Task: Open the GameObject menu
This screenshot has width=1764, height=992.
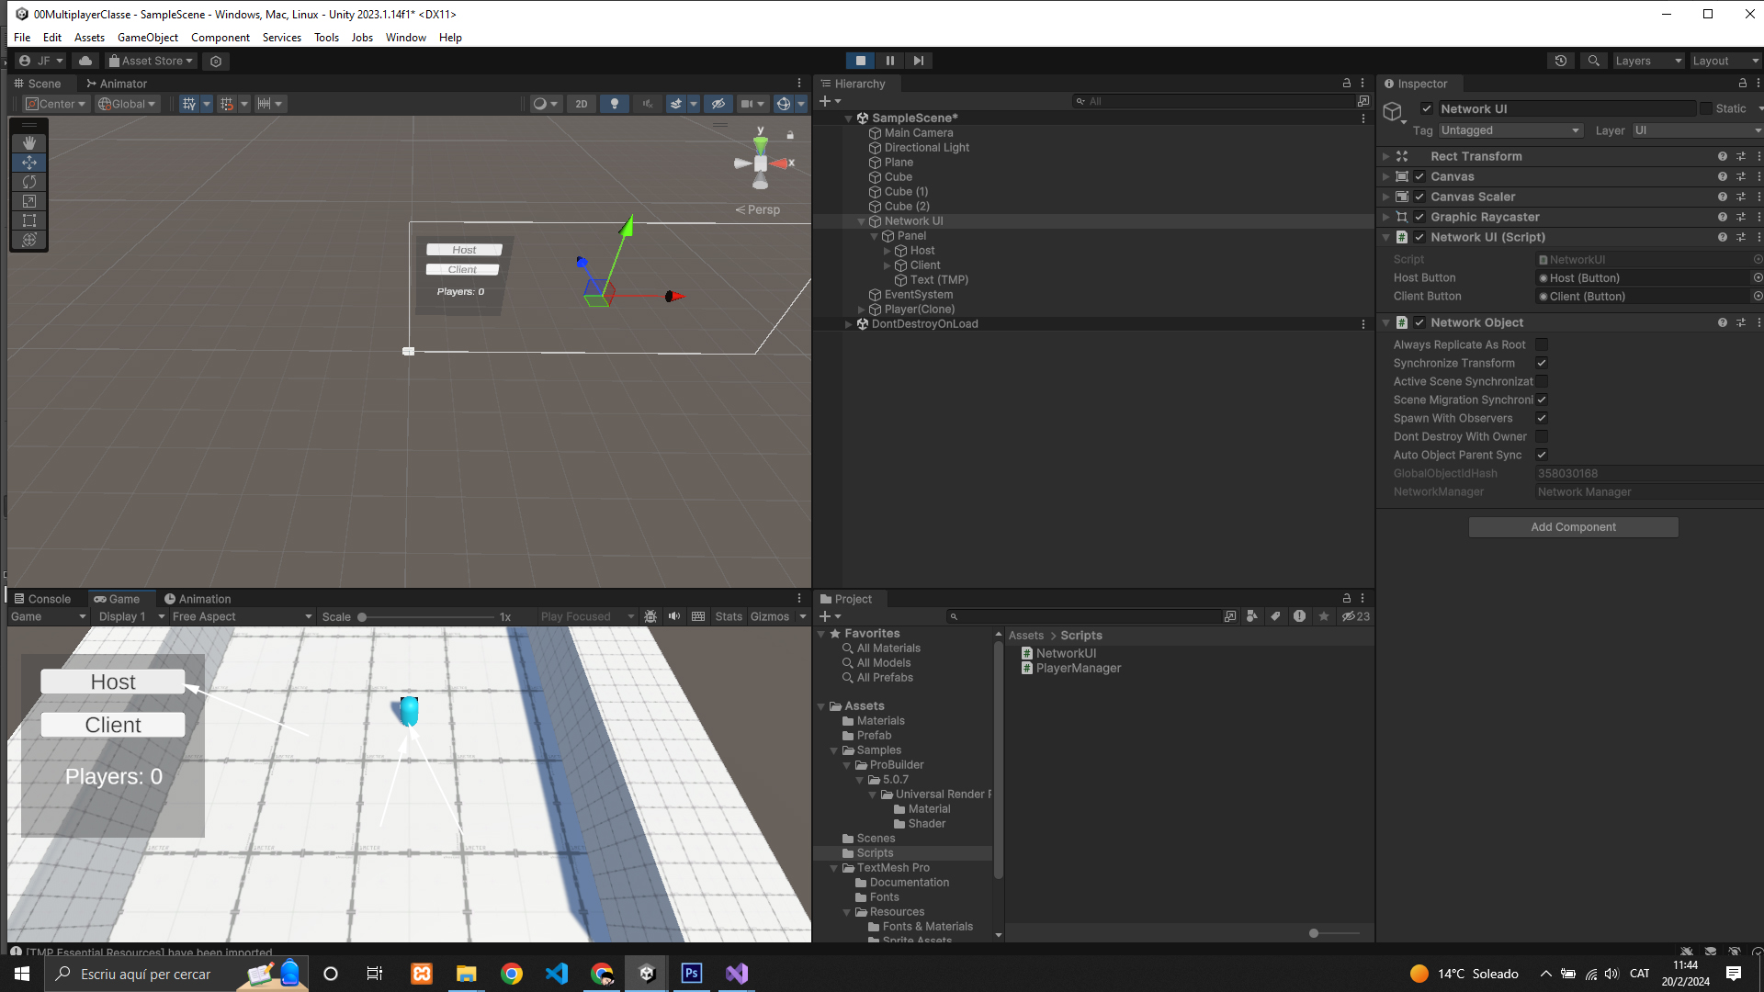Action: pyautogui.click(x=147, y=38)
